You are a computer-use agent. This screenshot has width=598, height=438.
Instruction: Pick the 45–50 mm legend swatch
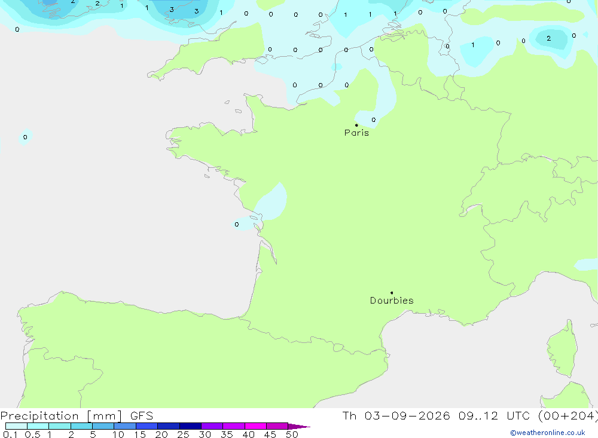[x=277, y=426]
